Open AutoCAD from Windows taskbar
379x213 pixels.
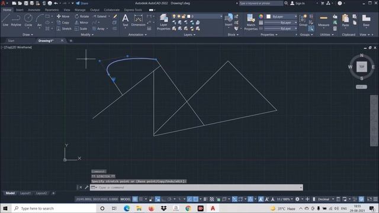coord(213,208)
